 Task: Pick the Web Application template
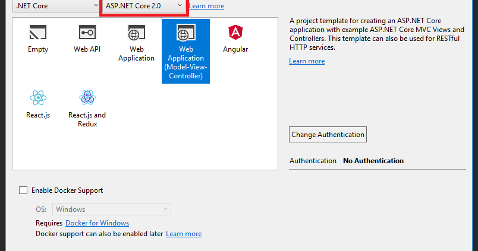point(136,43)
